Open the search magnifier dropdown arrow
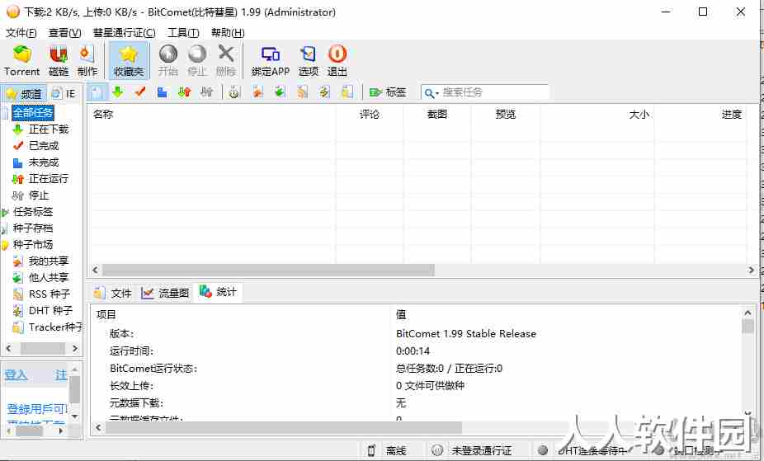This screenshot has width=764, height=461. point(437,93)
